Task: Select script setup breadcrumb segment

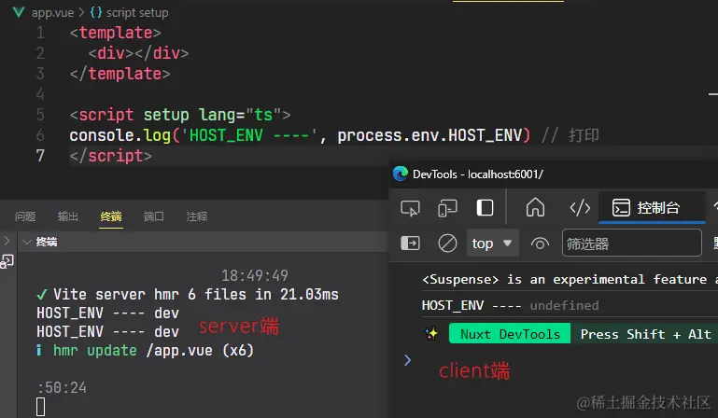Action: pos(137,13)
